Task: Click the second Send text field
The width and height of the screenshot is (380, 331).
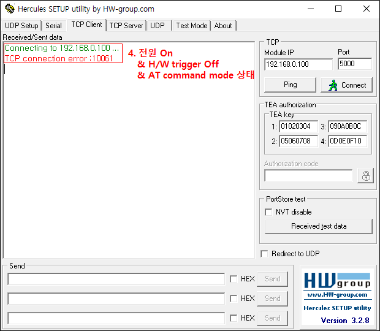Action: [x=116, y=299]
